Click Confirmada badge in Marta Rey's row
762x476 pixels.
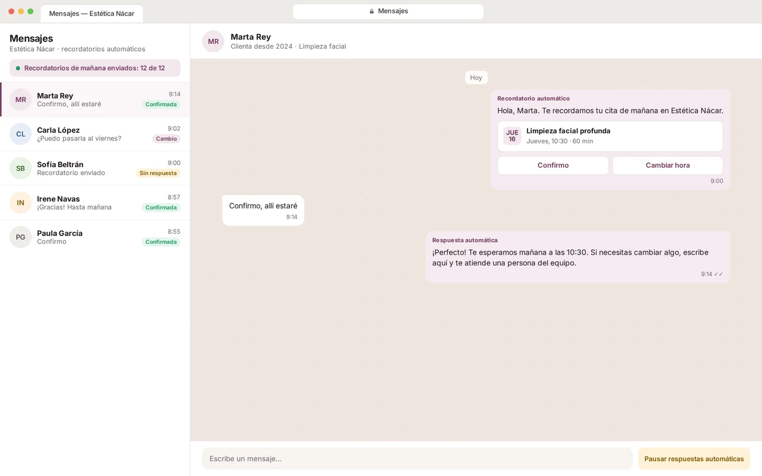(x=161, y=104)
